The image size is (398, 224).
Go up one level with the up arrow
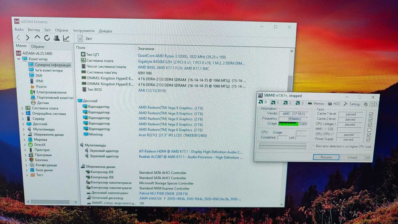[x=37, y=37]
